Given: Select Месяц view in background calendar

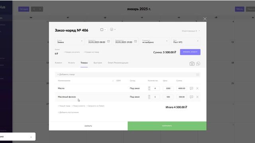Looking at the screenshot, I should tap(239, 9).
